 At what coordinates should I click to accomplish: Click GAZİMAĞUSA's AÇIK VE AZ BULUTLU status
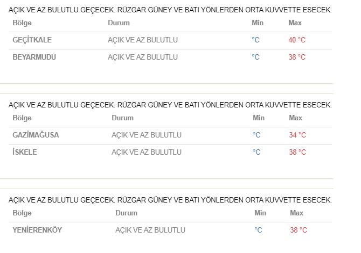coord(147,135)
